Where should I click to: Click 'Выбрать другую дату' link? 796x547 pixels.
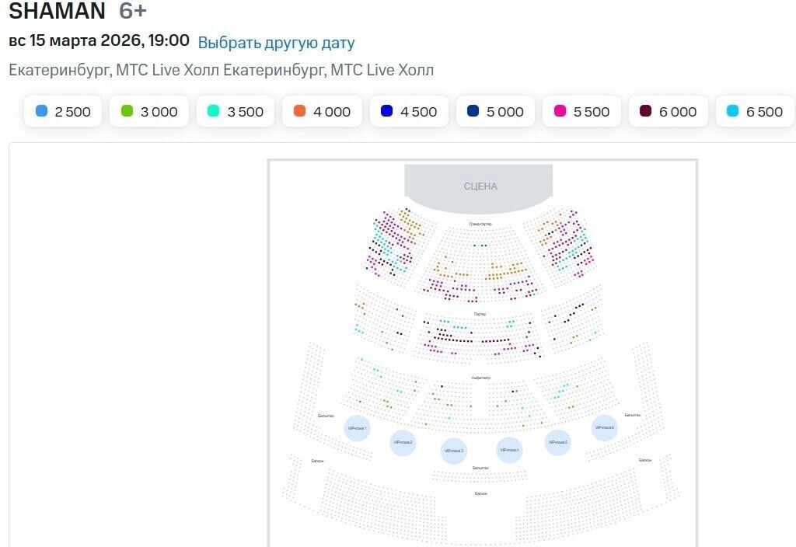click(x=276, y=43)
